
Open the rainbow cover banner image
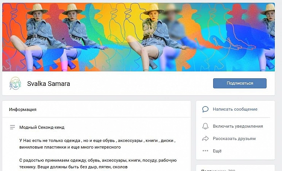pos(139,37)
